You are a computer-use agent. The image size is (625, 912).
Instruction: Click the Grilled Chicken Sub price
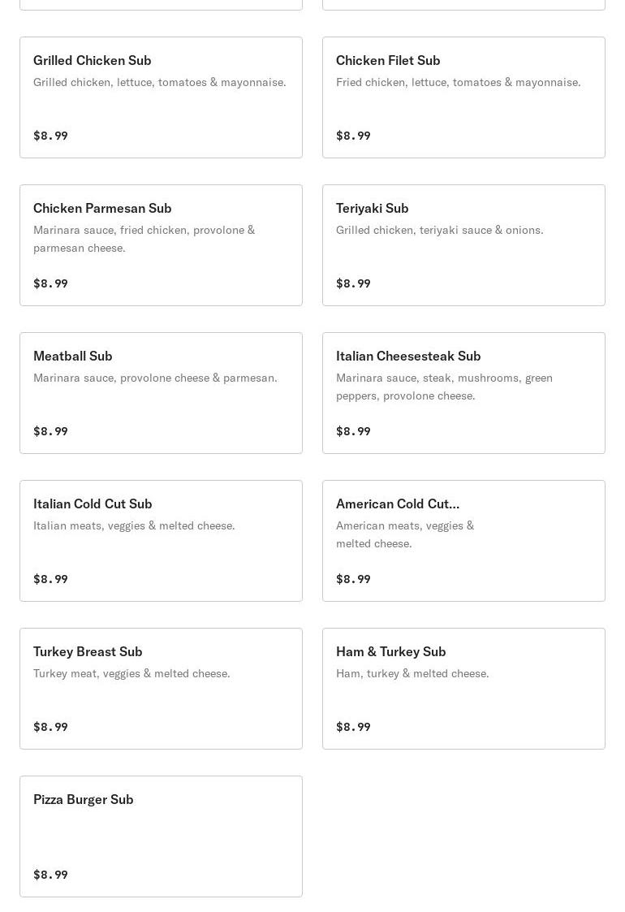pos(50,136)
